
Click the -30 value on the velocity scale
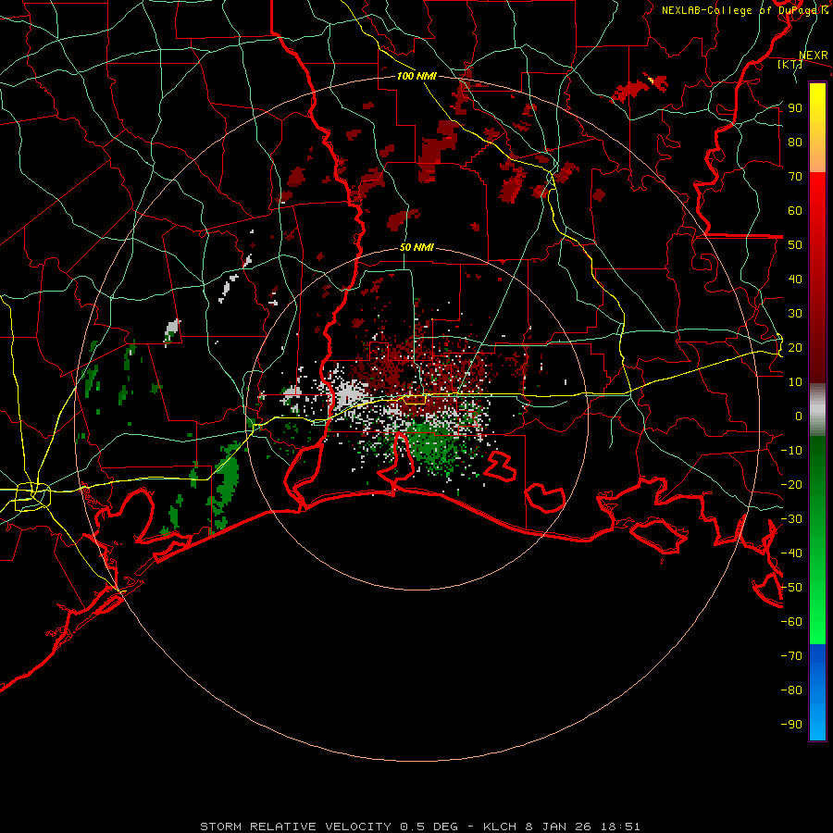(791, 519)
